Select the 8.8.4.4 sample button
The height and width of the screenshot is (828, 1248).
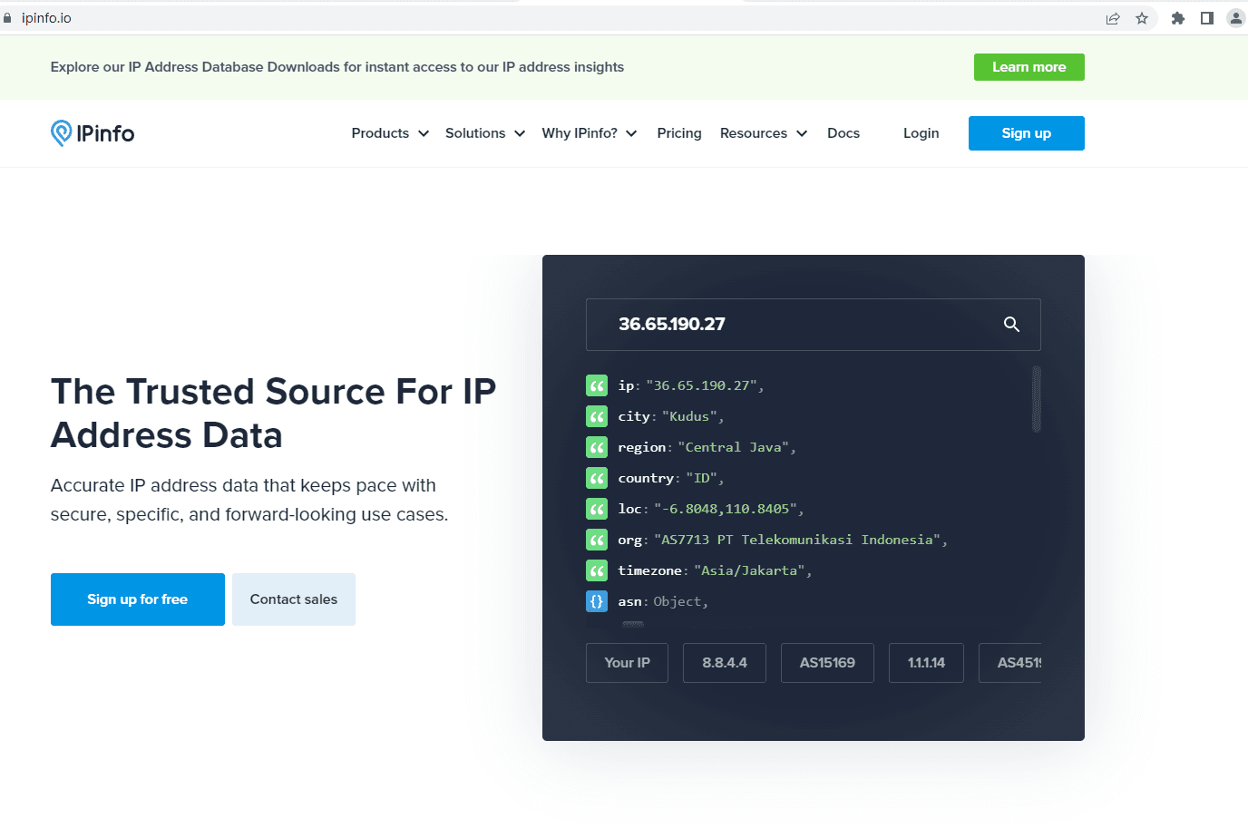[x=725, y=663]
